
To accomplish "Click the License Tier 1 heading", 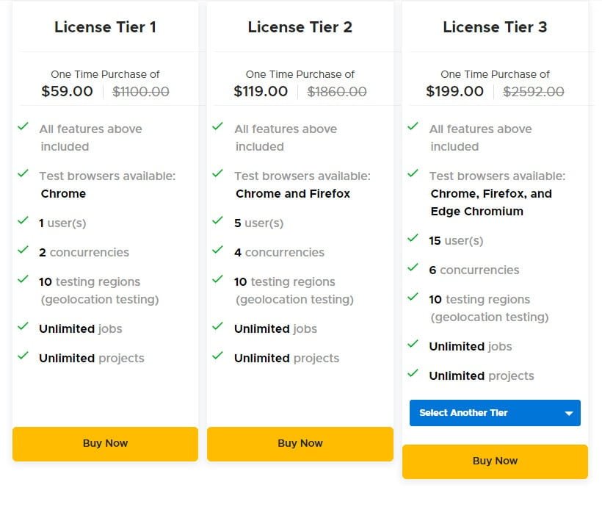I will click(105, 27).
